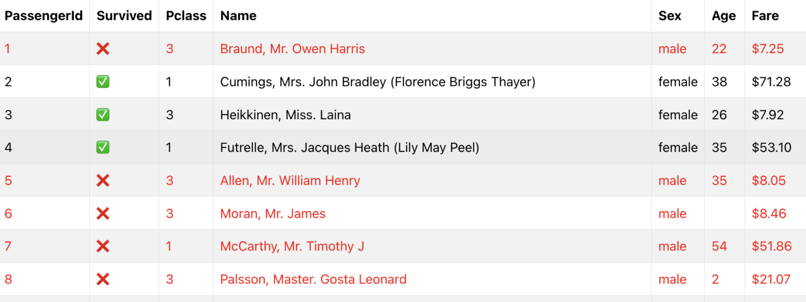Click the red X icon for Allen
Viewport: 806px width, 302px height.
(x=103, y=181)
